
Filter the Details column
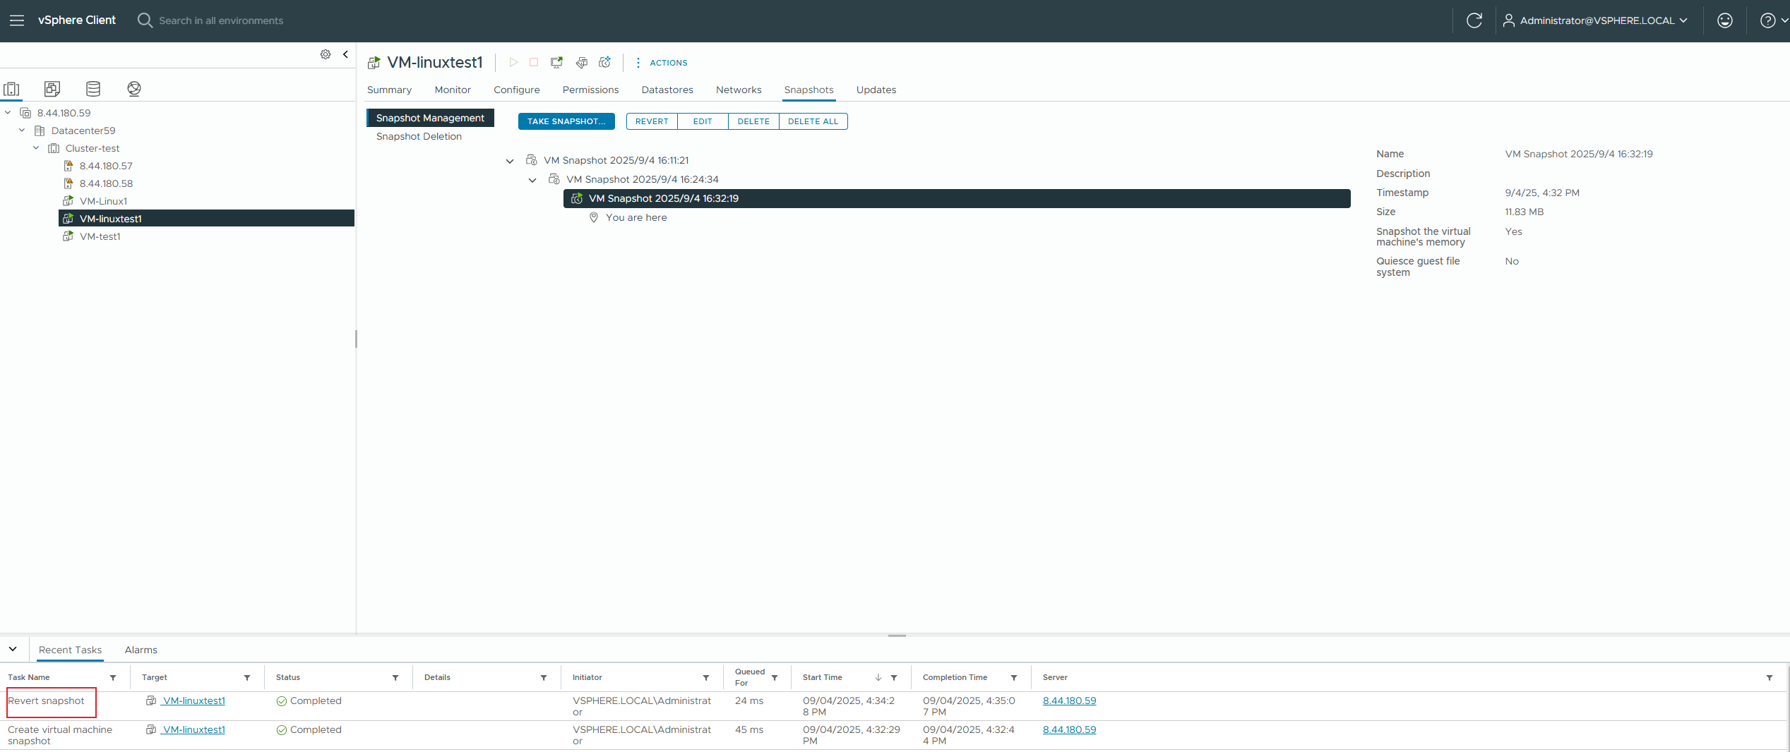point(544,678)
